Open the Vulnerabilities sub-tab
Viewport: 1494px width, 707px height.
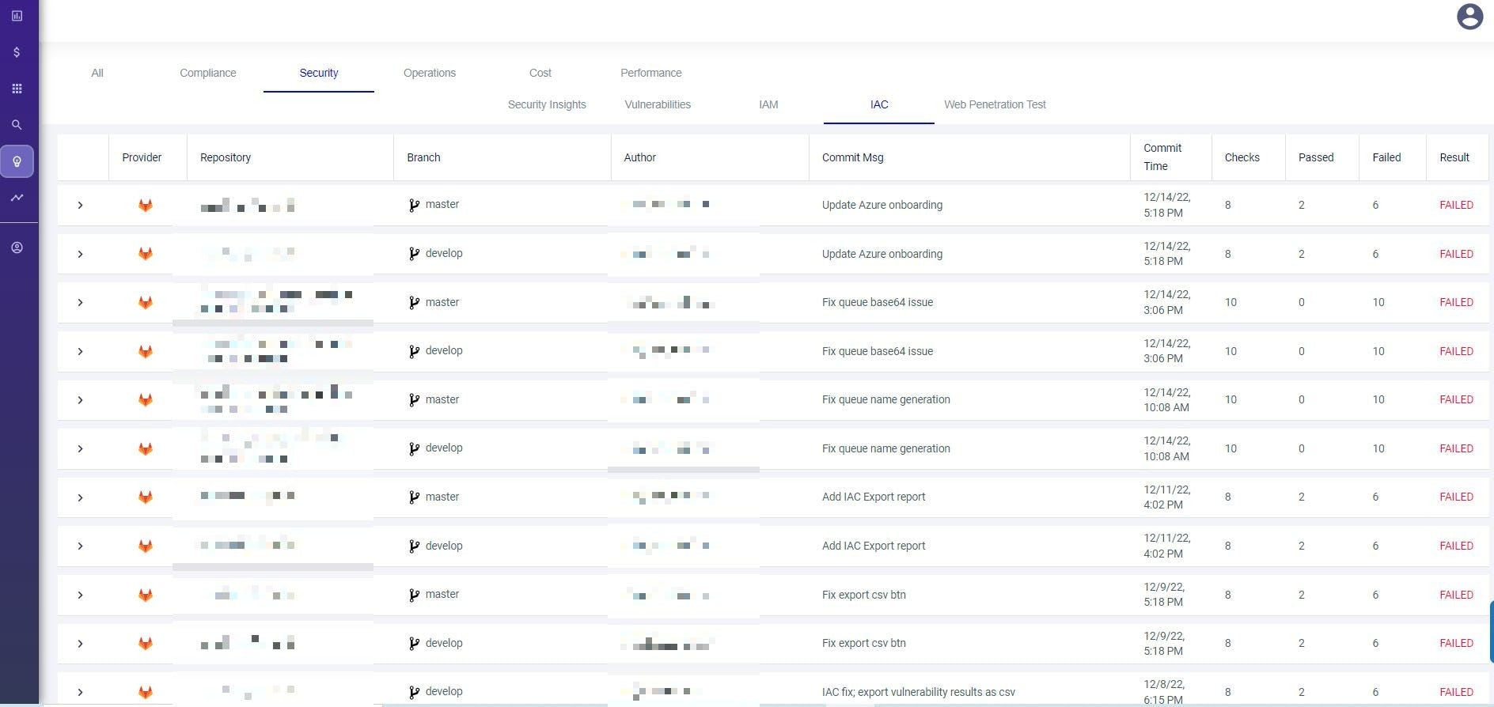658,104
